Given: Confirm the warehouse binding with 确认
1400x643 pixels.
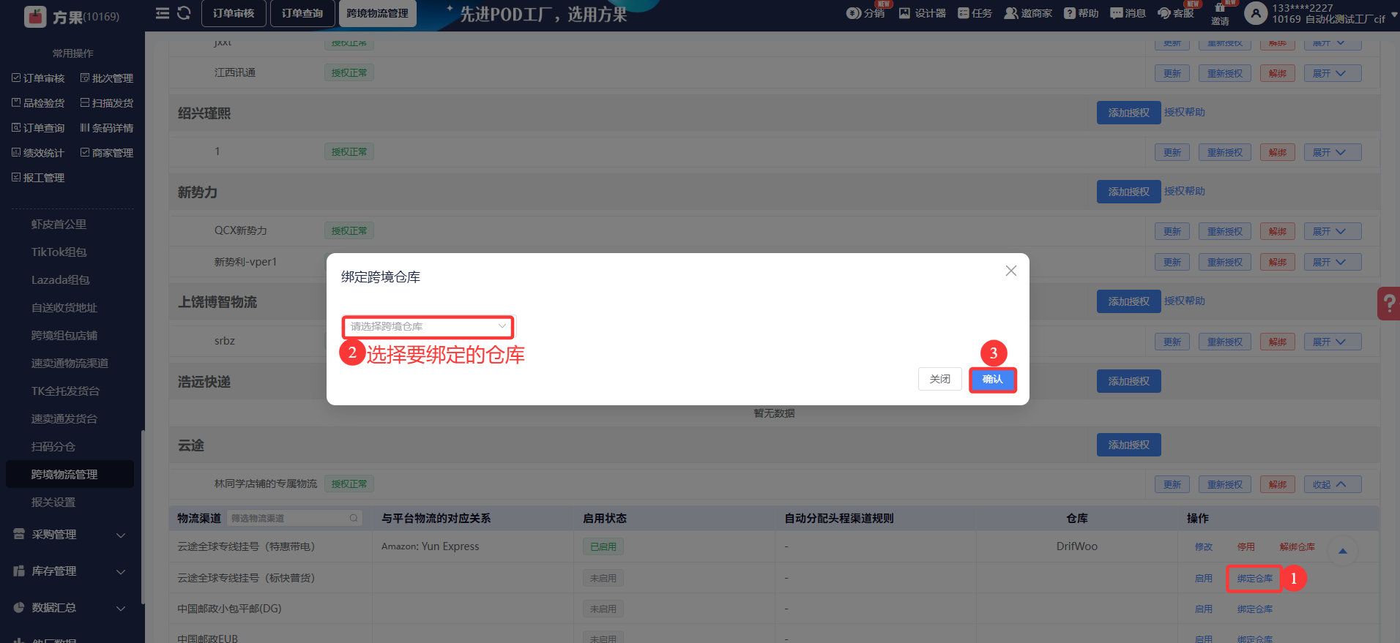Looking at the screenshot, I should pyautogui.click(x=993, y=380).
